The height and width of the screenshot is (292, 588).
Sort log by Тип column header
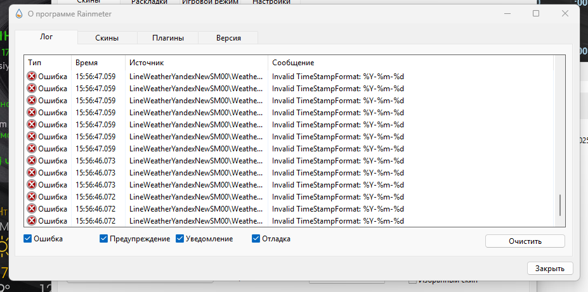coord(48,63)
